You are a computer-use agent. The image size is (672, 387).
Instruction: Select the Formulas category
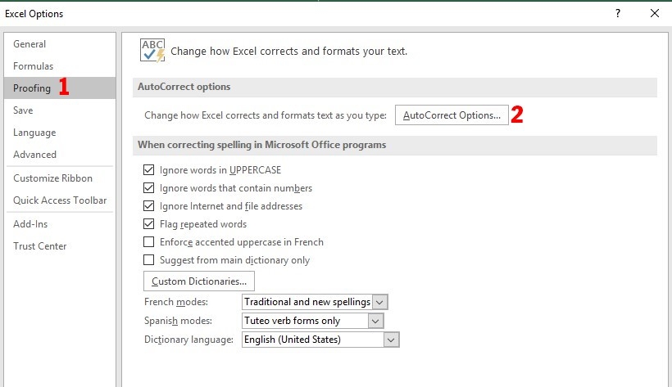click(60, 66)
